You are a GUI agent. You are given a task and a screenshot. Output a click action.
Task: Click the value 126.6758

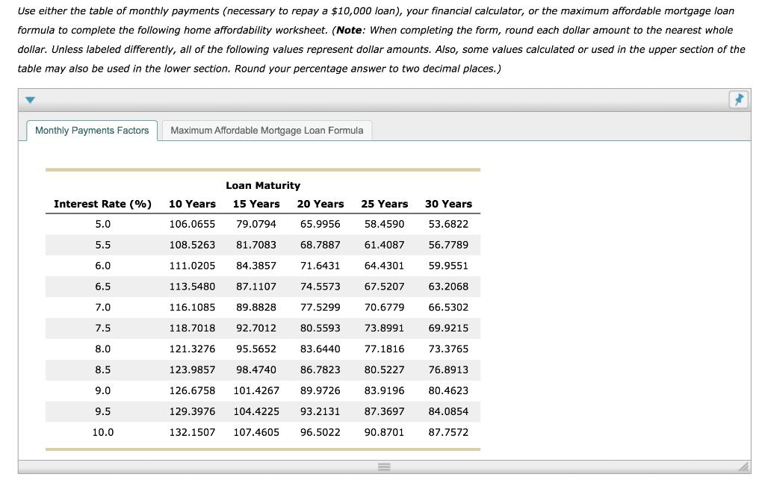coord(192,390)
